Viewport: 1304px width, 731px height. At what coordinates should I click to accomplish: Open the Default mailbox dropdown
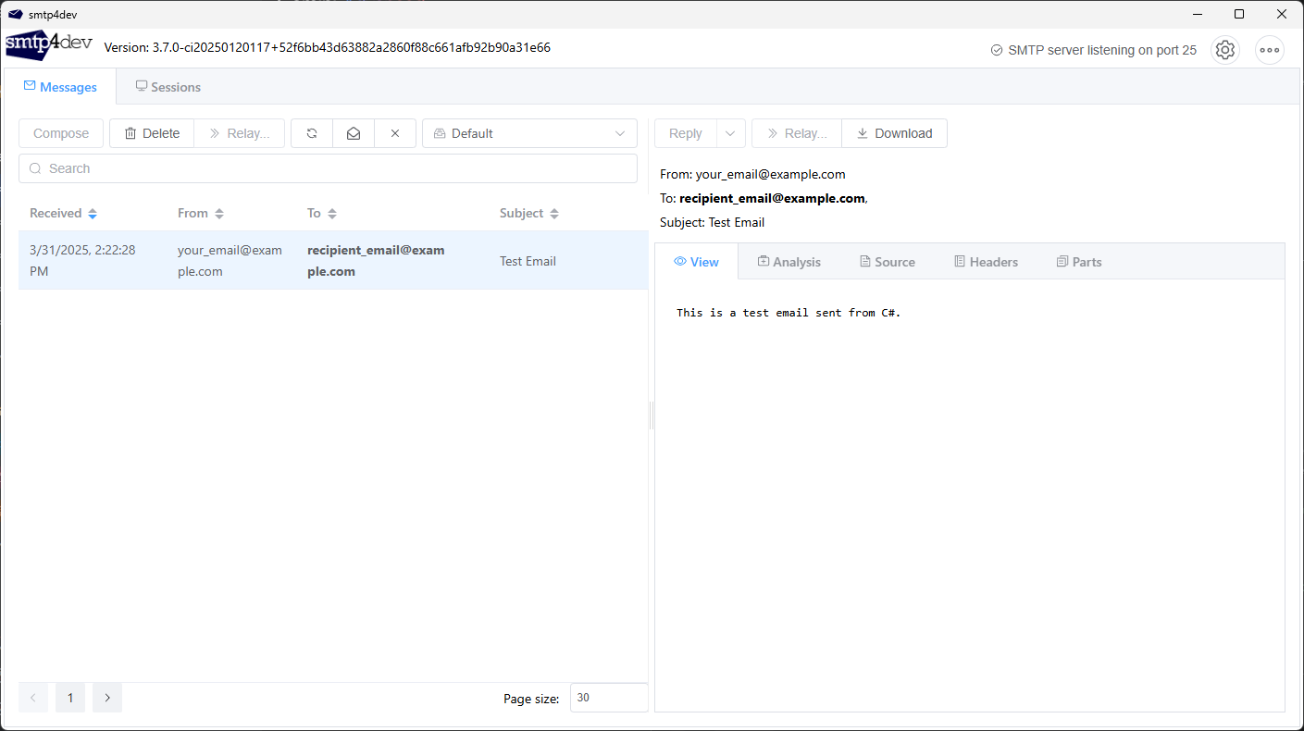529,133
